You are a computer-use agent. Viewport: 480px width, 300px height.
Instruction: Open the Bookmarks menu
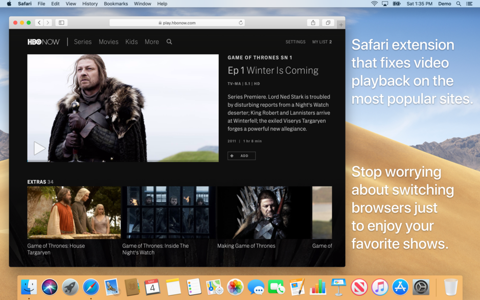(x=116, y=4)
